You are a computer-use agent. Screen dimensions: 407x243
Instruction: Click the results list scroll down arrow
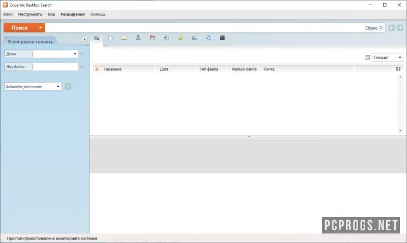pyautogui.click(x=400, y=131)
